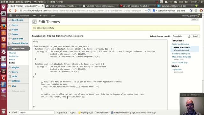Viewport: 204px width, 115px height.
Task: Switch to Function Reference/wp nav tab
Action: pyautogui.click(x=100, y=6)
